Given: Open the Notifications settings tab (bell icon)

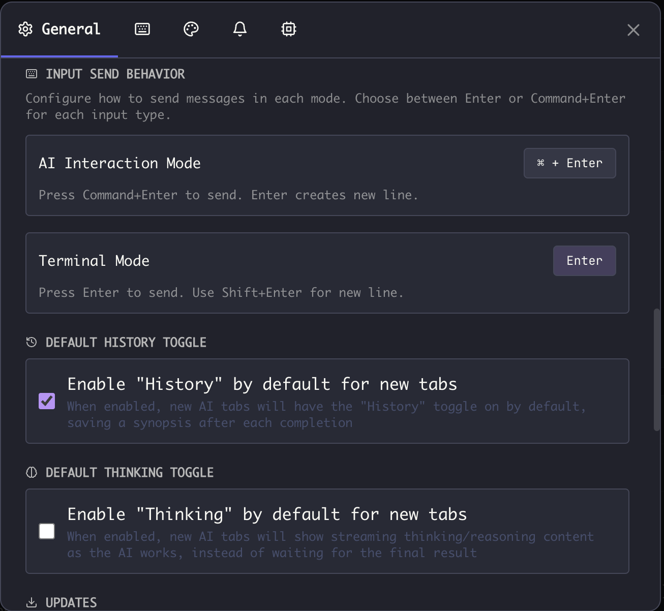Looking at the screenshot, I should point(239,29).
